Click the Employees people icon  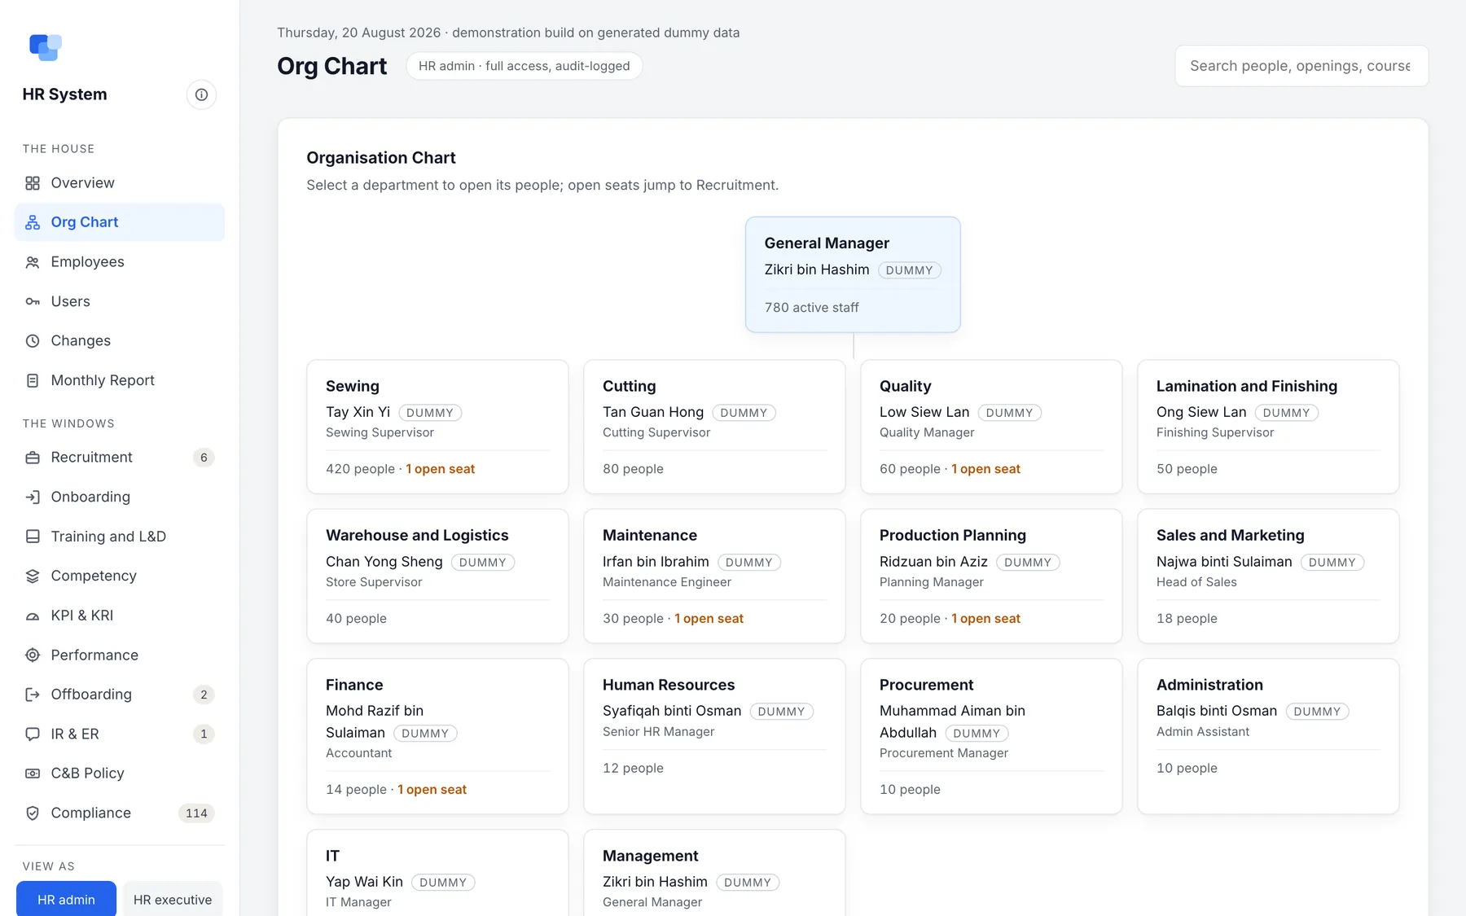33,262
